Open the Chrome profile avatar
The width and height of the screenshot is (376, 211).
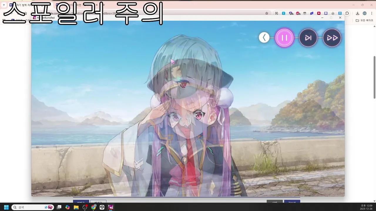(365, 13)
